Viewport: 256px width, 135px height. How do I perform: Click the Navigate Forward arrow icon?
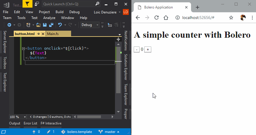tap(19, 25)
